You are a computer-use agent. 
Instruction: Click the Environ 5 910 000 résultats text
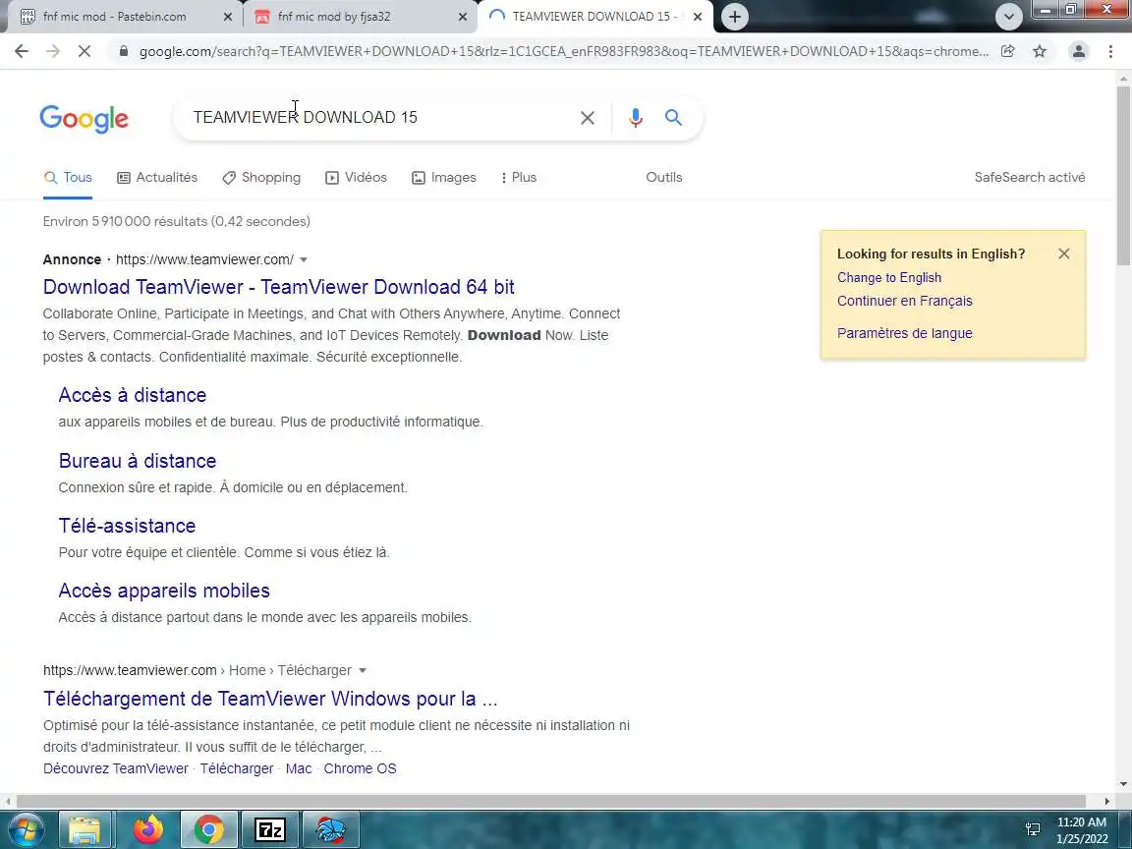click(x=176, y=222)
